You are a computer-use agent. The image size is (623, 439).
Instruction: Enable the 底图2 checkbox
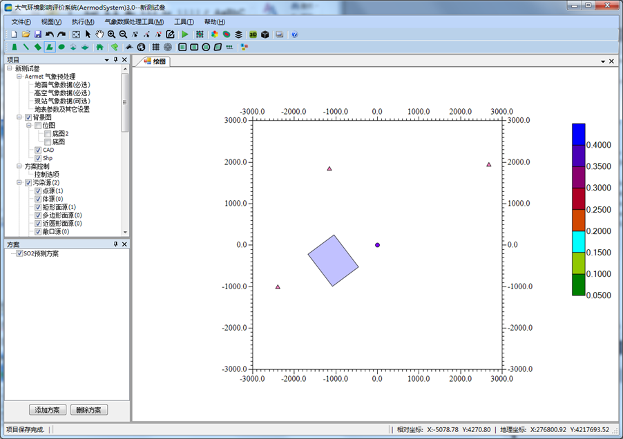(x=48, y=133)
